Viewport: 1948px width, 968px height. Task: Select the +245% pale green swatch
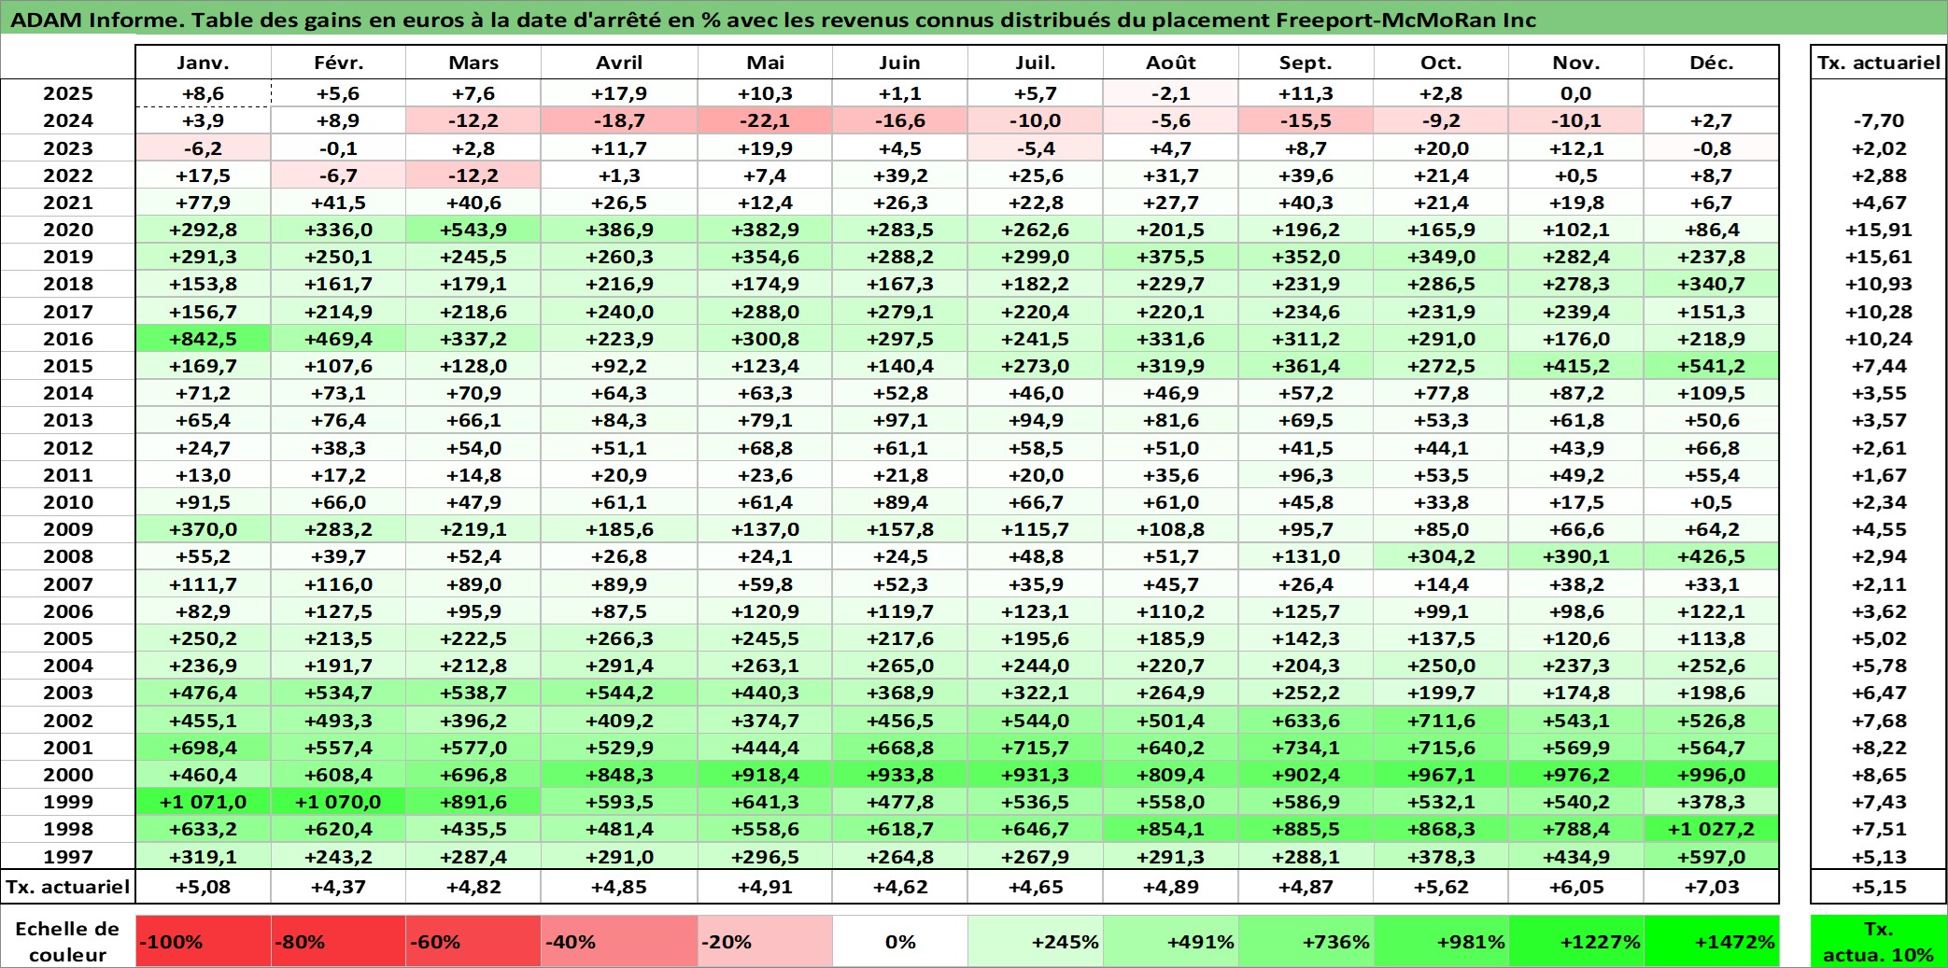tap(1036, 941)
